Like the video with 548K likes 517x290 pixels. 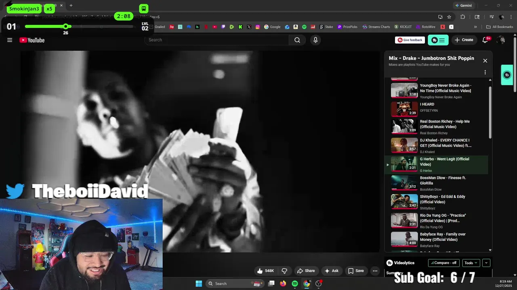(x=265, y=271)
